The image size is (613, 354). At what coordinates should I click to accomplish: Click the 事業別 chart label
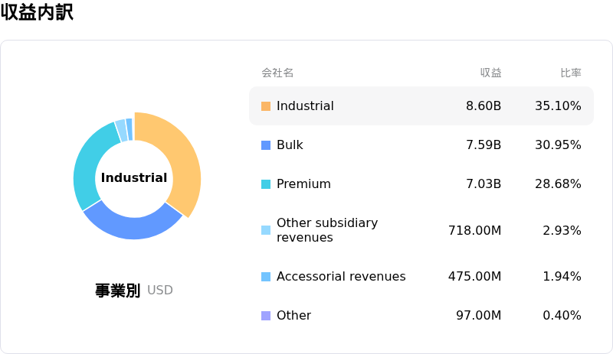[x=117, y=291]
